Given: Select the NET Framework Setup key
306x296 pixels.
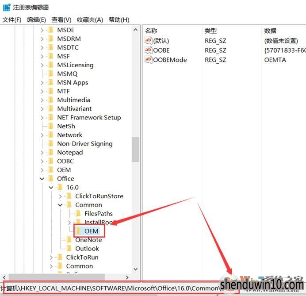Looking at the screenshot, I should [x=89, y=118].
